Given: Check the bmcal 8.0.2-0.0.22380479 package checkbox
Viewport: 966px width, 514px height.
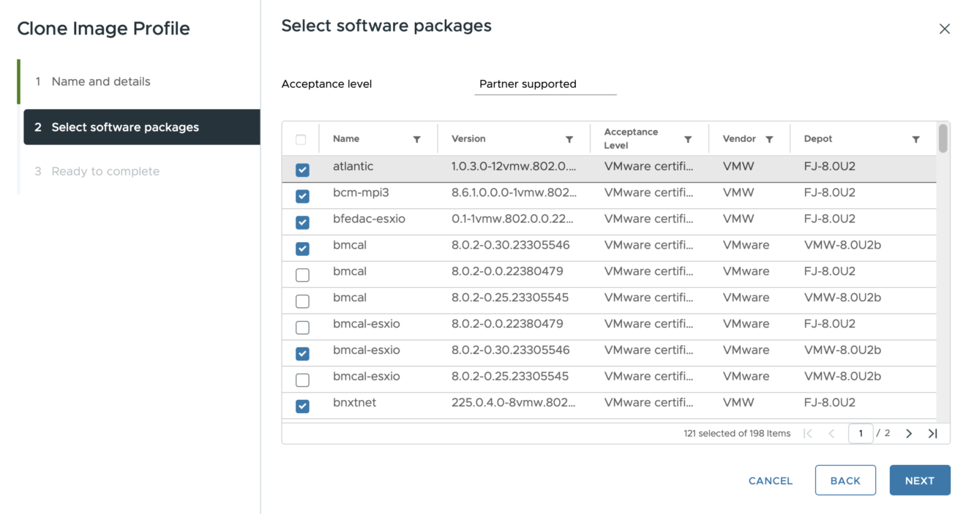Looking at the screenshot, I should pyautogui.click(x=302, y=275).
